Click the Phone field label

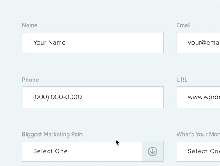click(x=31, y=80)
